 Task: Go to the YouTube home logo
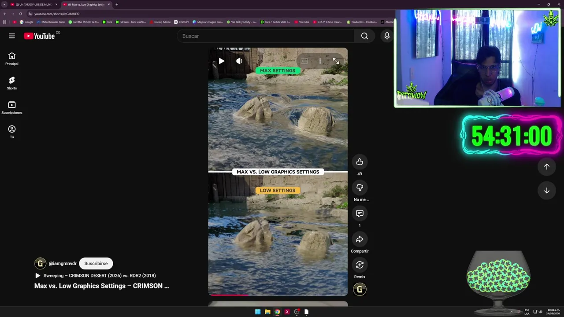point(39,36)
